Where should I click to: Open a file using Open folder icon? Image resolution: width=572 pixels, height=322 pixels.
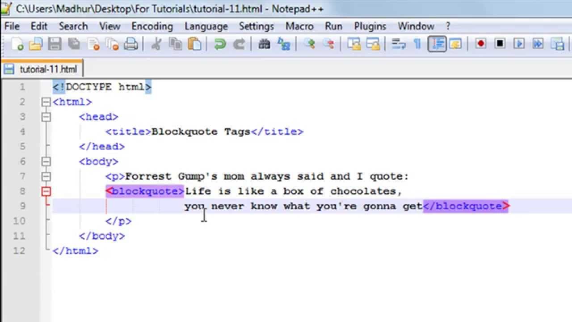tap(35, 44)
